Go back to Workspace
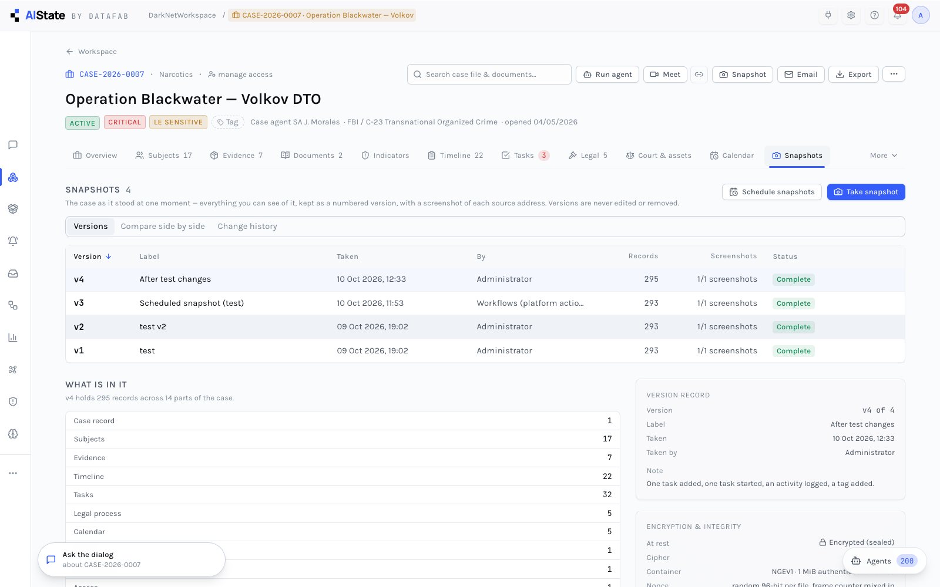This screenshot has width=940, height=587. point(92,52)
